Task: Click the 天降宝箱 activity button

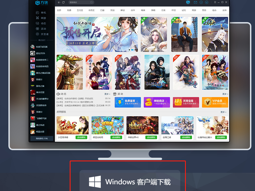Action: pyautogui.click(x=186, y=102)
